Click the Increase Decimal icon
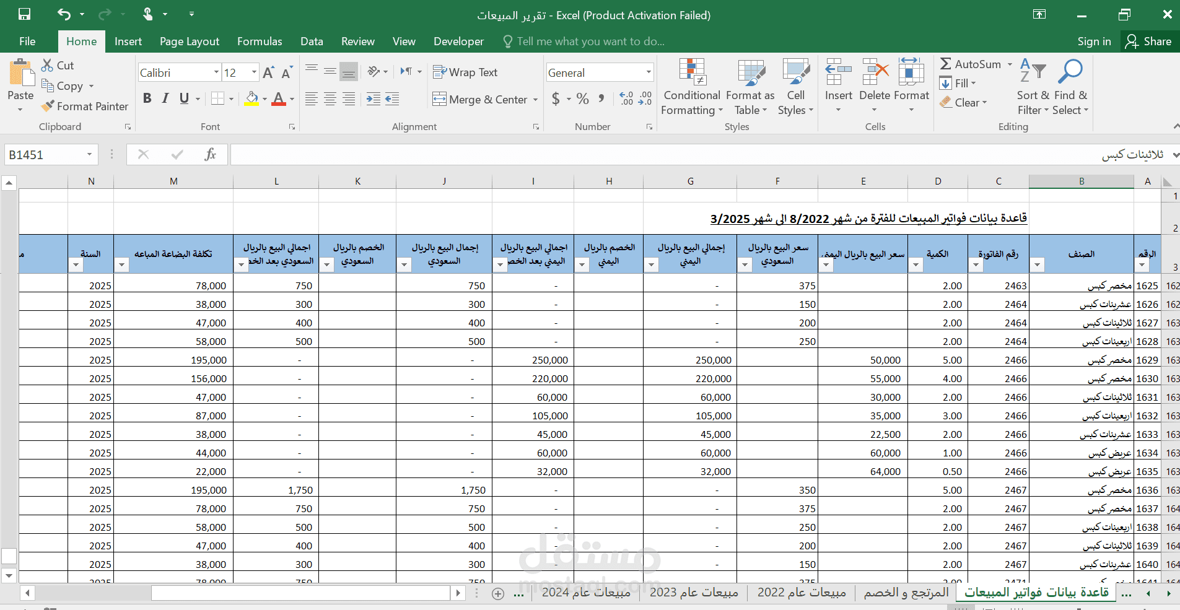The width and height of the screenshot is (1180, 610). point(626,98)
